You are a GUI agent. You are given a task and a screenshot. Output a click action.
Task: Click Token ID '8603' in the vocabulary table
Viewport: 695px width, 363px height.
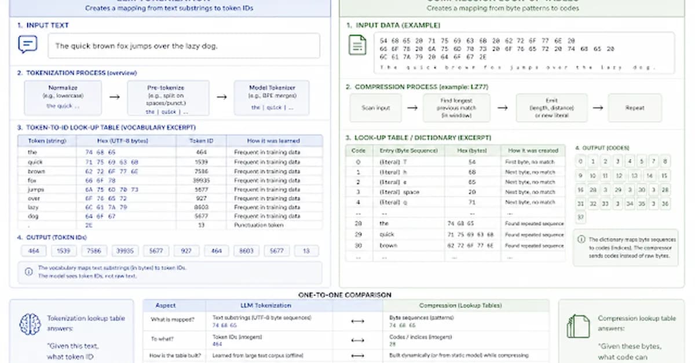tap(202, 207)
